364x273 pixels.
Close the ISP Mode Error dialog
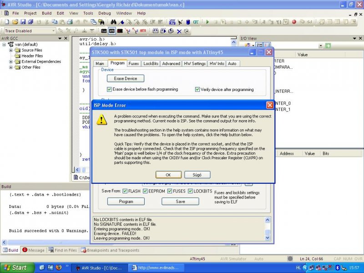(270, 105)
